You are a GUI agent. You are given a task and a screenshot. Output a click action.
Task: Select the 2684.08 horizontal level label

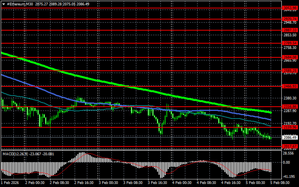pos(290,57)
